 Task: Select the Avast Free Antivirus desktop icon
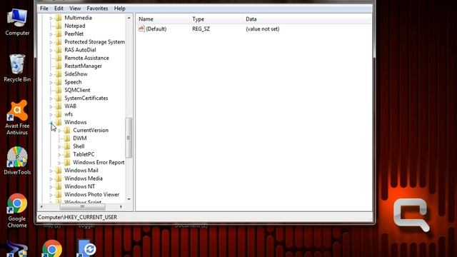click(x=17, y=117)
